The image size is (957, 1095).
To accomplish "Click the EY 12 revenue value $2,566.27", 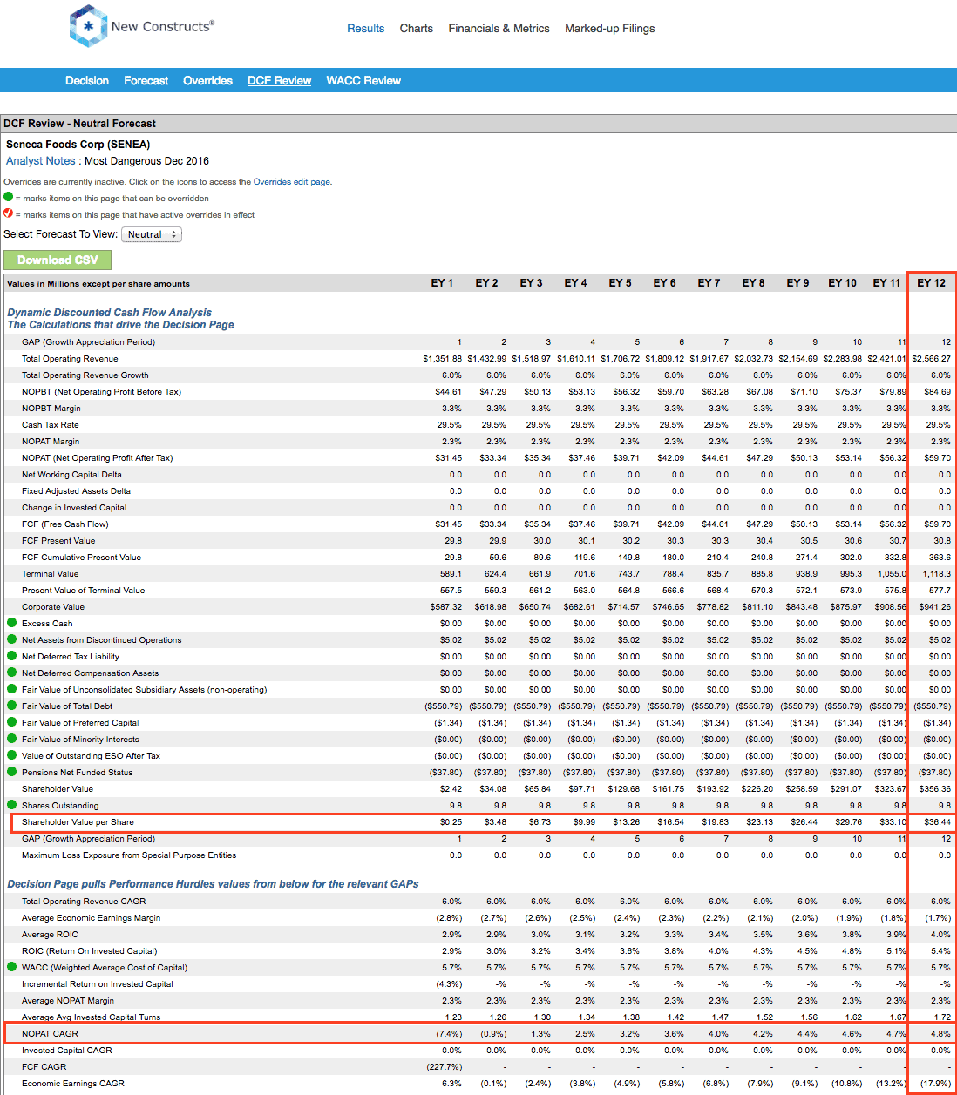I will click(x=932, y=359).
